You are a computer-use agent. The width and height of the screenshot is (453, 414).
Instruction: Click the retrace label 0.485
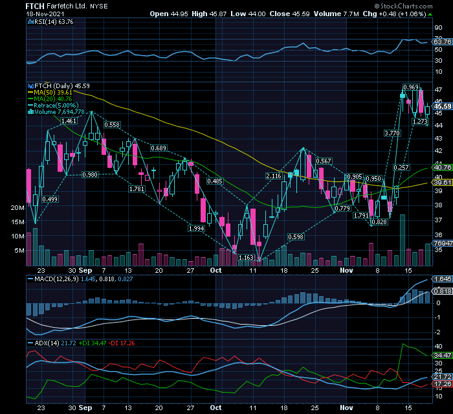215,181
